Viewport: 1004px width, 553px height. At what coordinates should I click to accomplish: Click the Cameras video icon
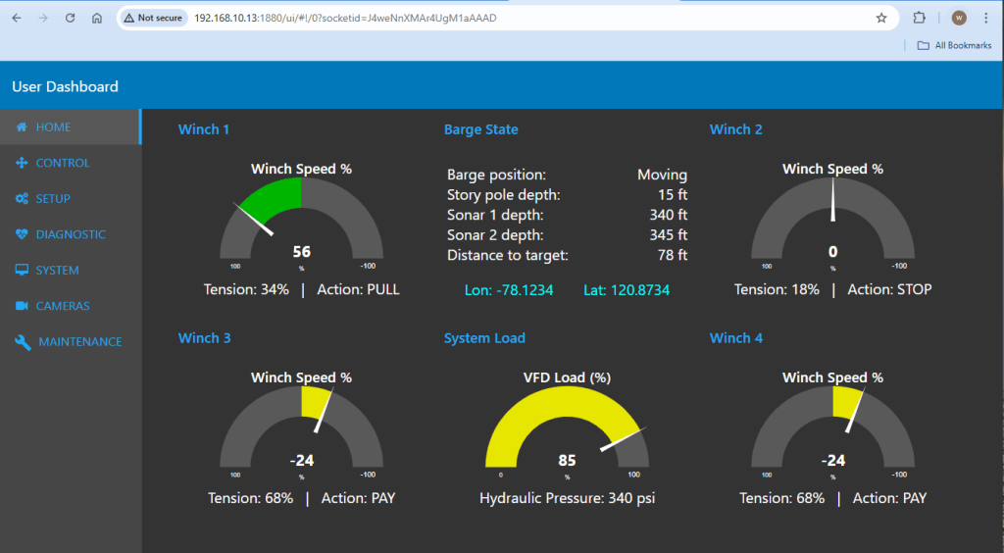click(22, 306)
